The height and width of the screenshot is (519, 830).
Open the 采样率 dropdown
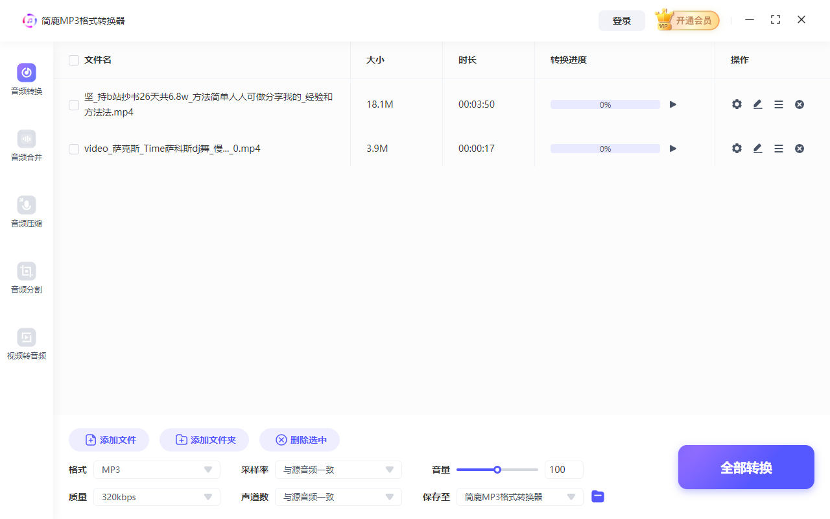[x=338, y=469]
